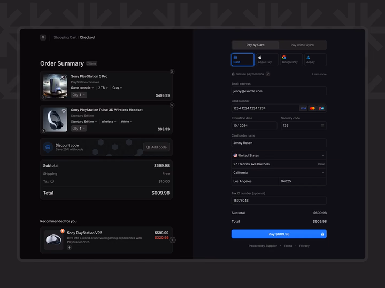
Task: Open the PlayStation 5 Pro product thumbnail
Action: pos(55,86)
